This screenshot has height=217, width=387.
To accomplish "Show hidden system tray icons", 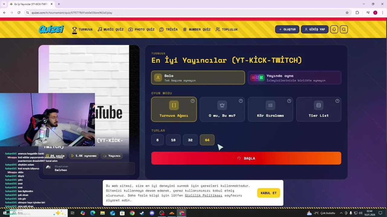I will pyautogui.click(x=341, y=213).
